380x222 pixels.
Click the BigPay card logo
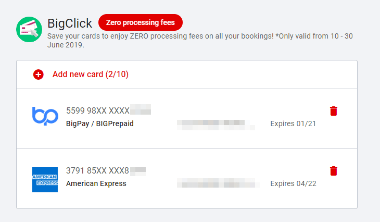45,116
